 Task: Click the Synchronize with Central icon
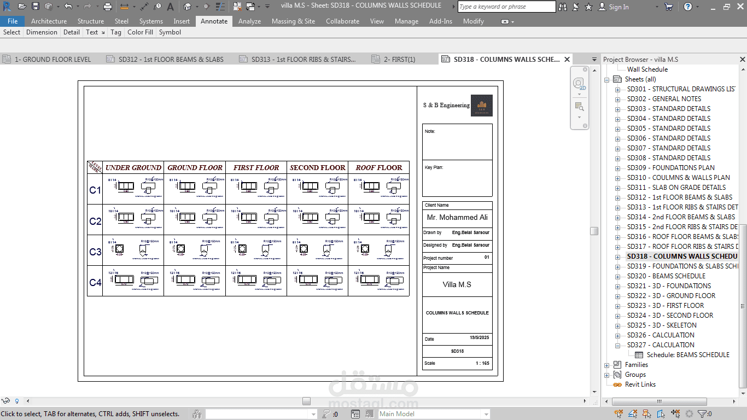coord(49,7)
